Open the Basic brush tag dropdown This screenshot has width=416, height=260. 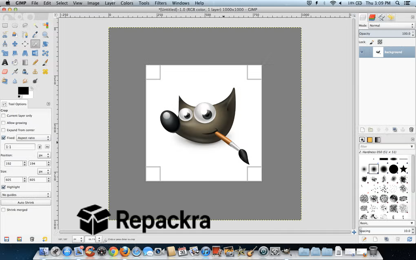click(387, 223)
